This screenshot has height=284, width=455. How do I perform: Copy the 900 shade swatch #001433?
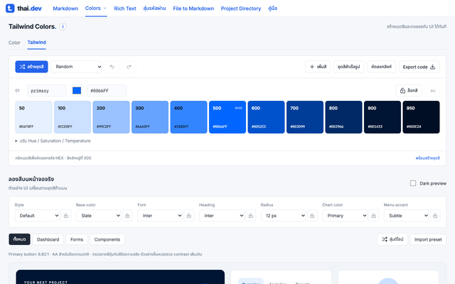[x=382, y=117]
